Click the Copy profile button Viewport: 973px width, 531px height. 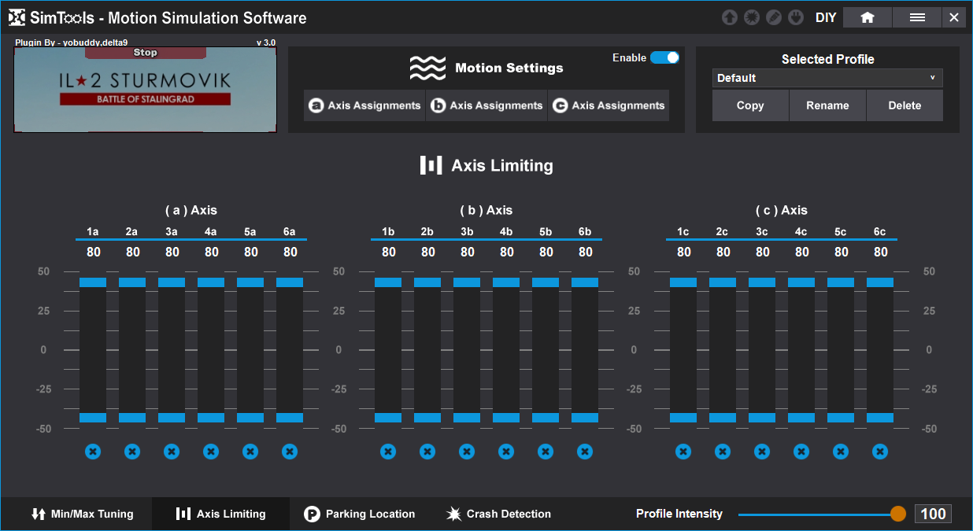click(x=750, y=105)
